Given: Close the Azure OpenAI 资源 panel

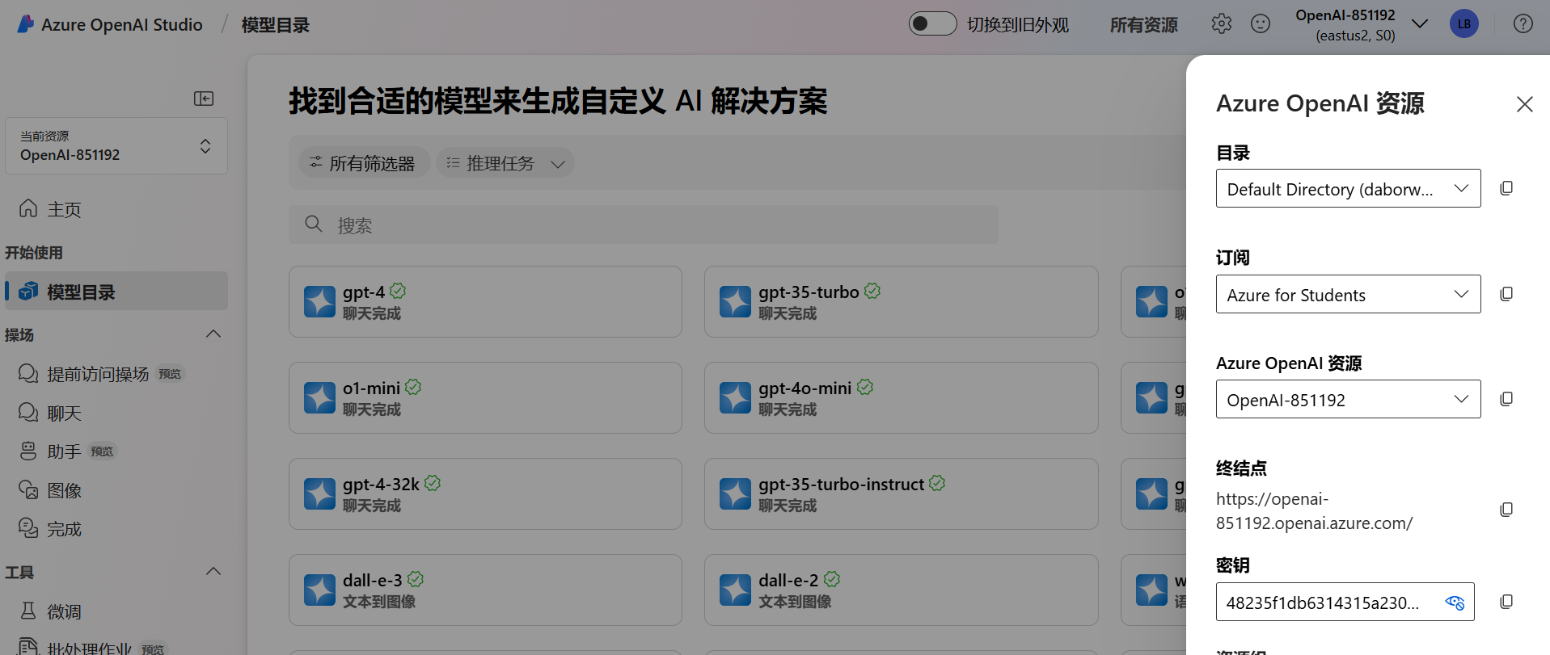Looking at the screenshot, I should (x=1524, y=104).
